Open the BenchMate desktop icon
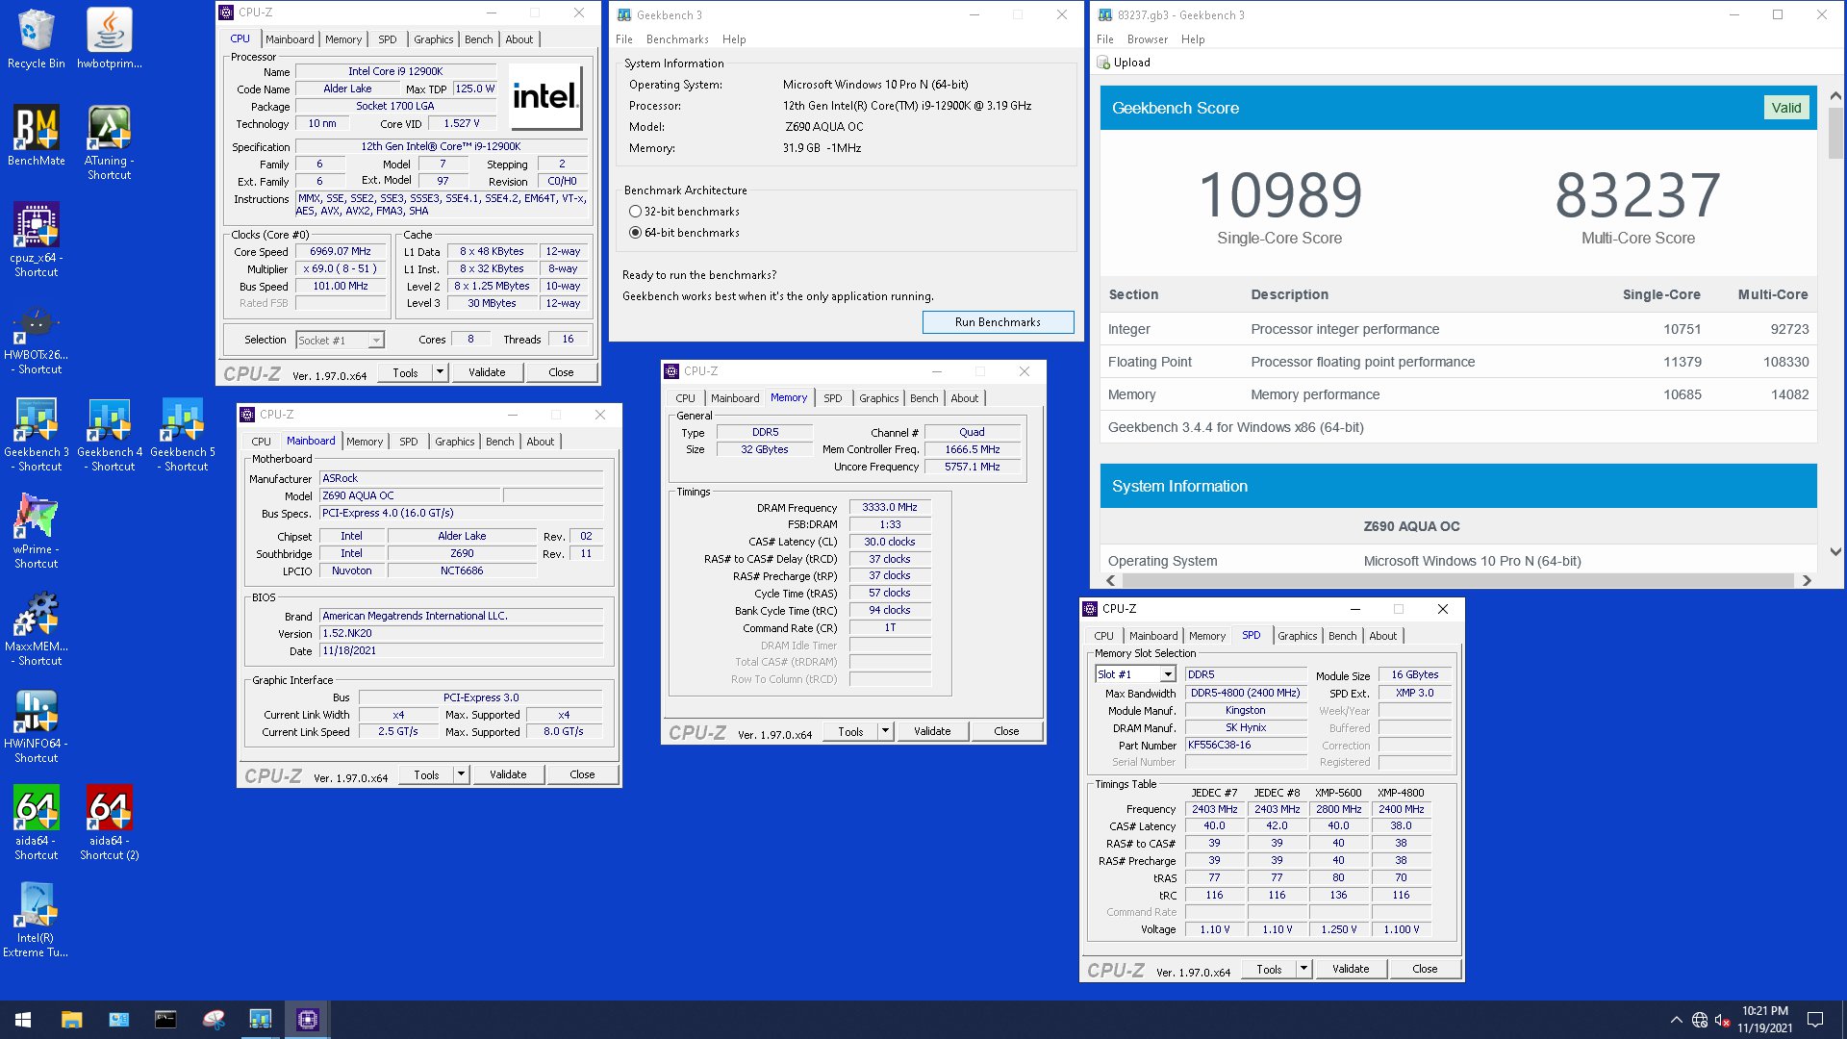Image resolution: width=1847 pixels, height=1039 pixels. point(36,129)
